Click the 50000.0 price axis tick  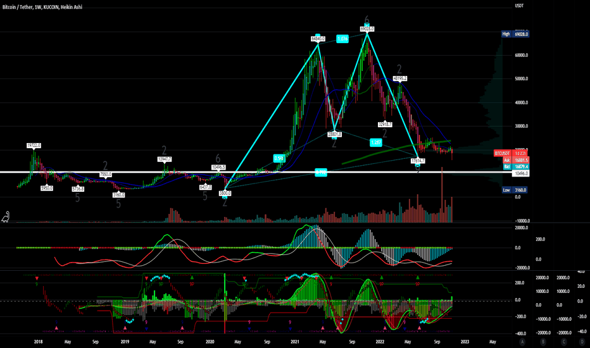pyautogui.click(x=521, y=78)
